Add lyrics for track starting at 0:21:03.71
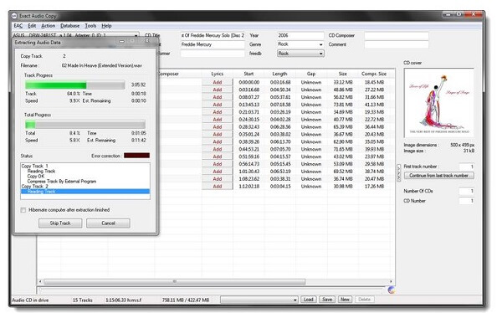This screenshot has width=502, height=313. [218, 112]
